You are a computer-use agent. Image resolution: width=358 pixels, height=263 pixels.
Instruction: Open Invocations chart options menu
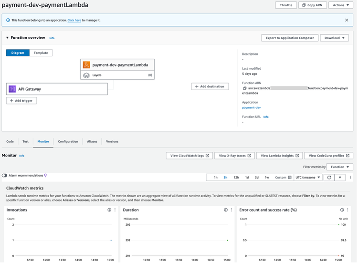point(115,210)
